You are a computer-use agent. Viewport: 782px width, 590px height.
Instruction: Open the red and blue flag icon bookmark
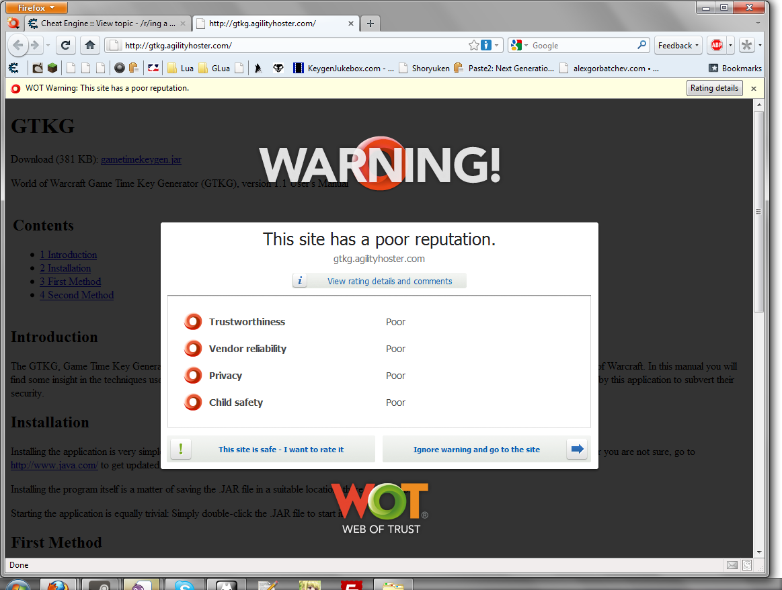tap(153, 68)
